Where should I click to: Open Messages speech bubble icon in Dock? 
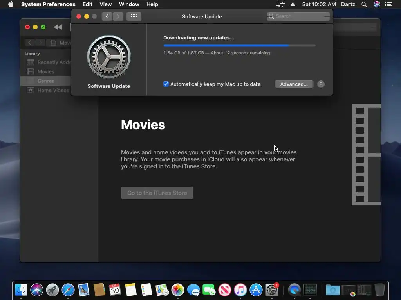click(193, 290)
